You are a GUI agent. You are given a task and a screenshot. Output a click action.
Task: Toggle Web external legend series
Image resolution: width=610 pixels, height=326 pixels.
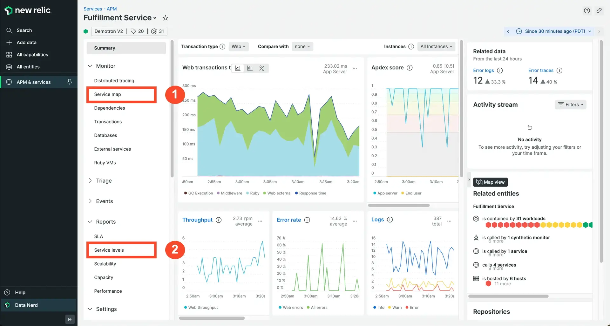coord(277,193)
